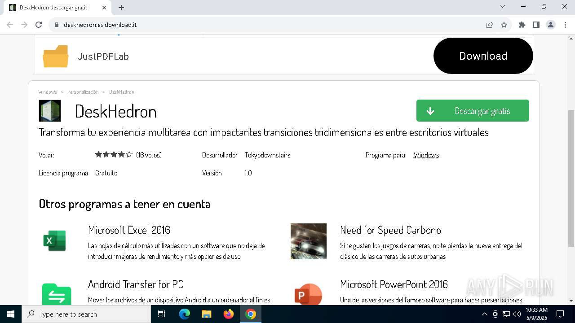Bookmark this page with the star icon

[x=504, y=25]
